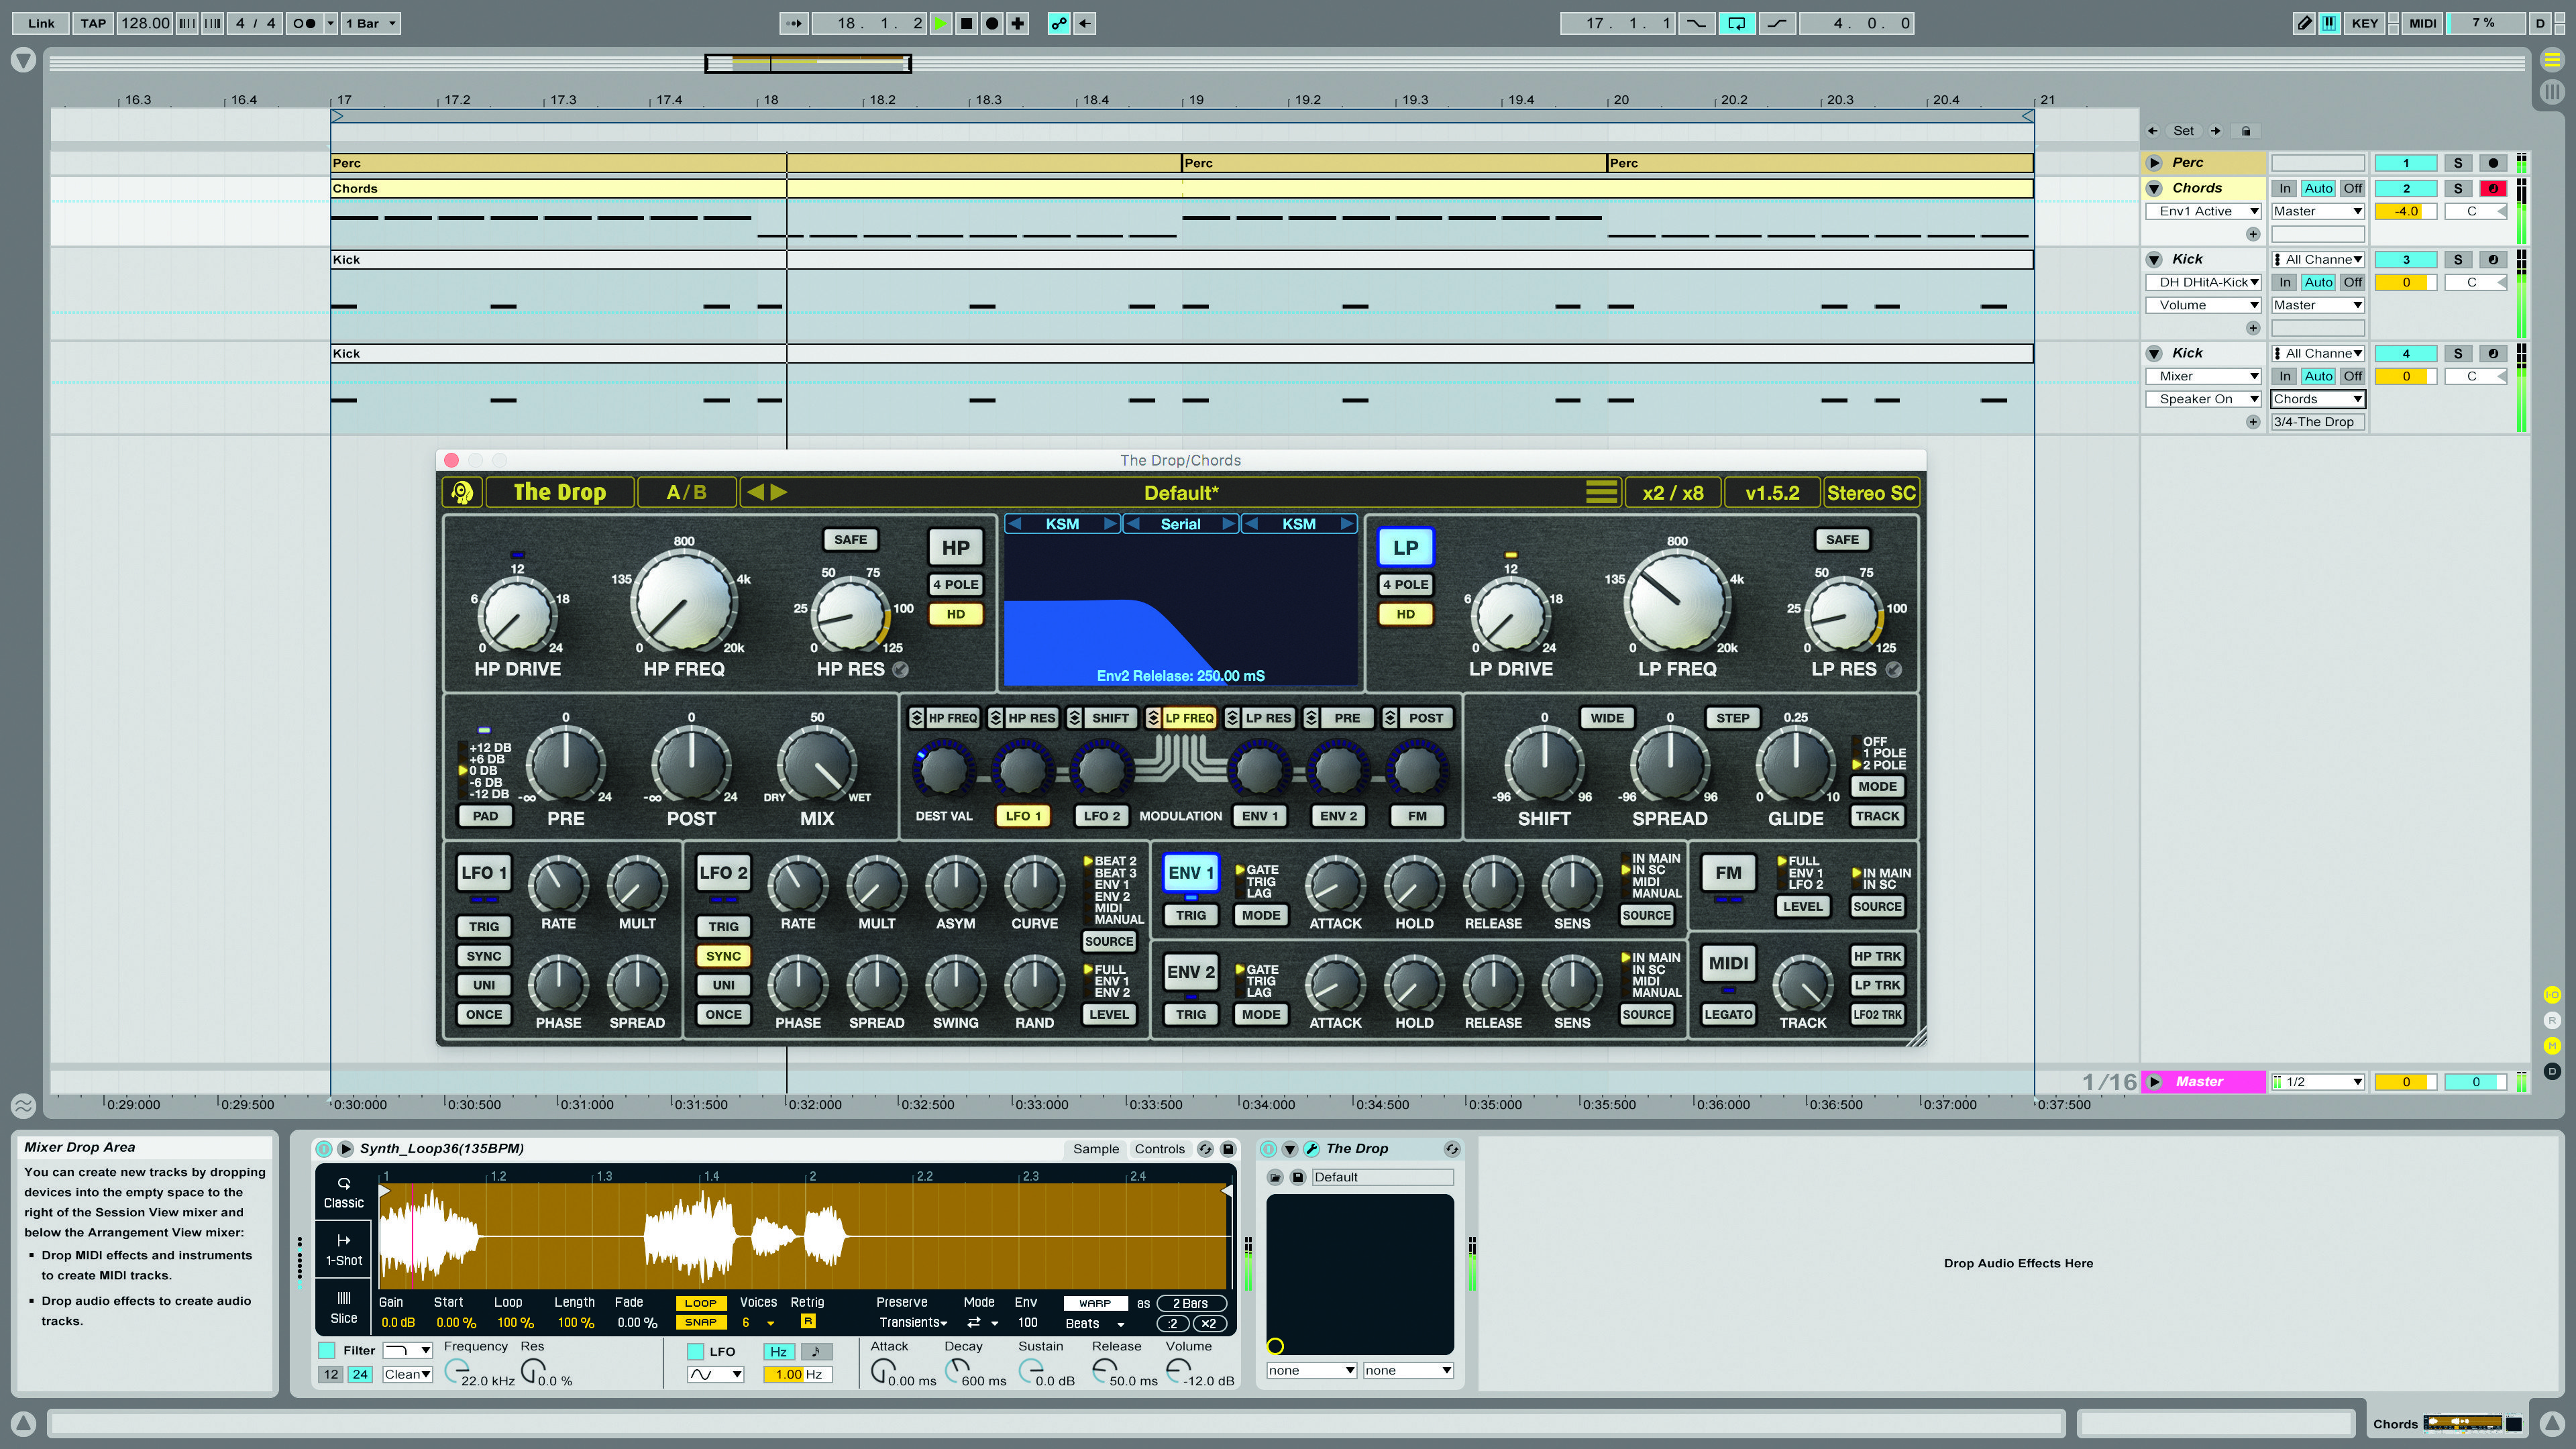The width and height of the screenshot is (2576, 1449).
Task: Open the quantization 1 Bar dropdown
Action: 370,23
